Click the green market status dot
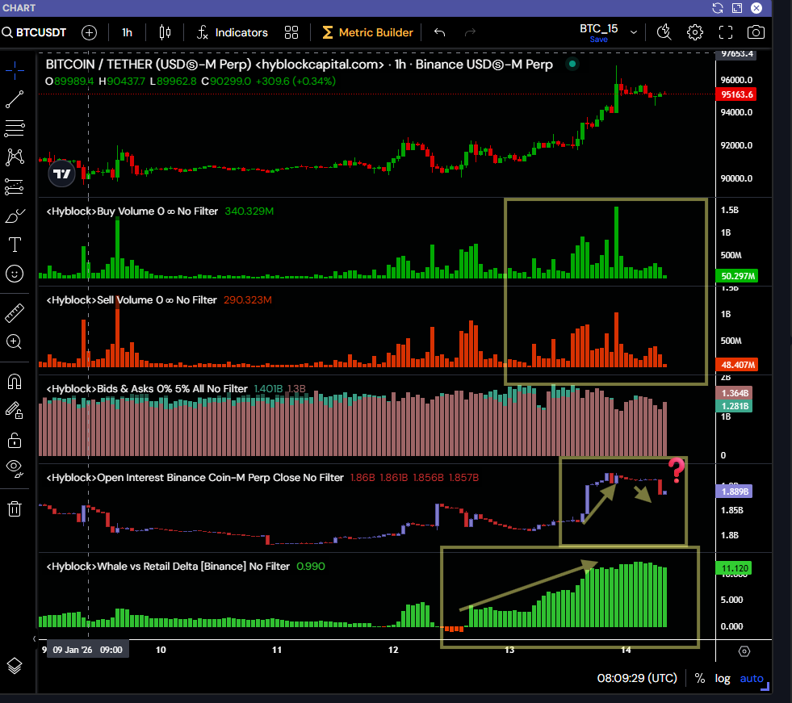 point(572,64)
